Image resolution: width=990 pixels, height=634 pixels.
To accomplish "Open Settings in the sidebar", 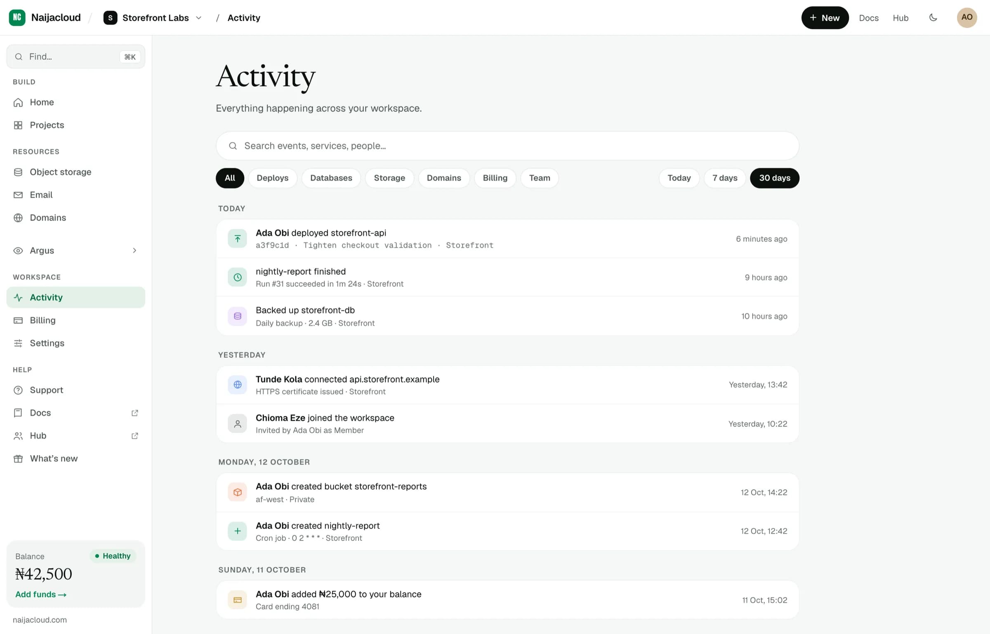I will [76, 343].
